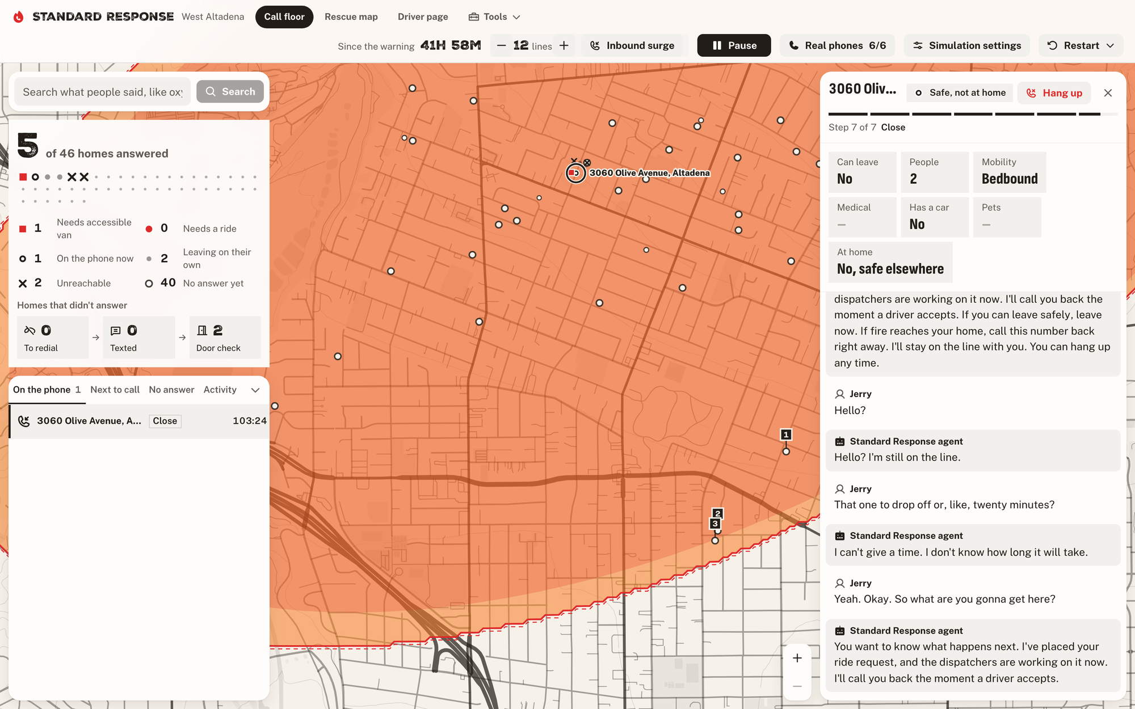The width and height of the screenshot is (1135, 709).
Task: Expand the call list chevron
Action: click(255, 390)
